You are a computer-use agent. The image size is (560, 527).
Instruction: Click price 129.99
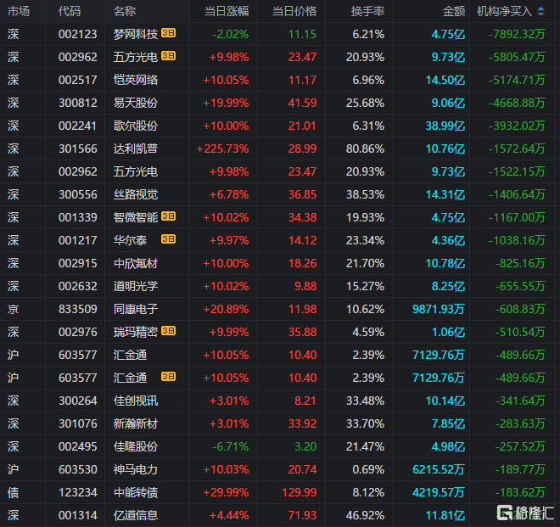[x=300, y=492]
